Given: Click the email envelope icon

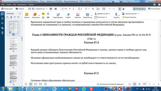Looking at the screenshot, I should tap(56, 9).
